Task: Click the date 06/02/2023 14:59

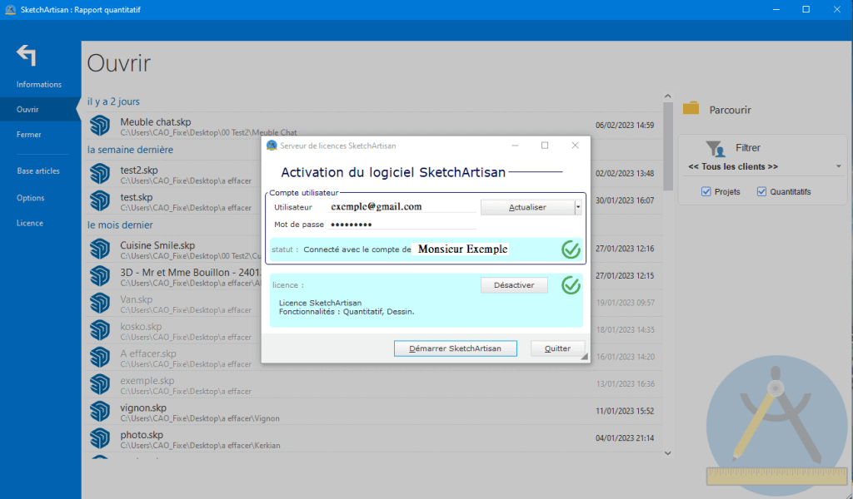Action: [x=625, y=125]
